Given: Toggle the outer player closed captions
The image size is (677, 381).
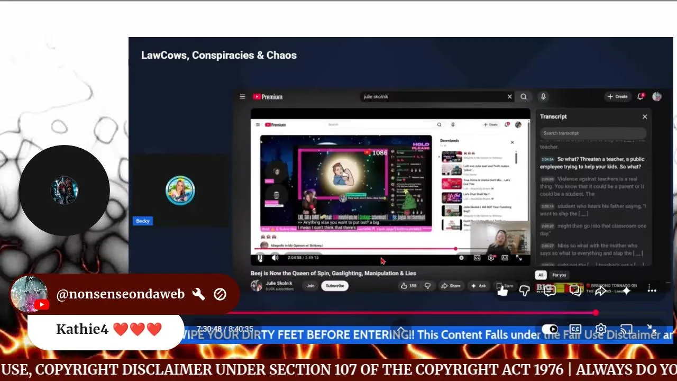Looking at the screenshot, I should (575, 329).
